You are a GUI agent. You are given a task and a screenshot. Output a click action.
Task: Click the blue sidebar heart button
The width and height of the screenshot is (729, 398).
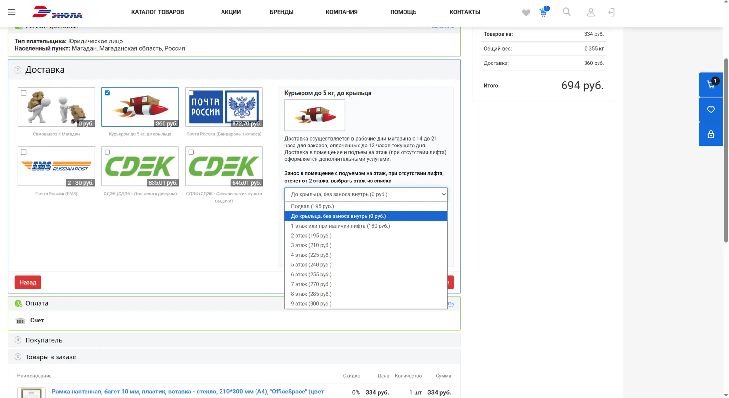[x=711, y=110]
